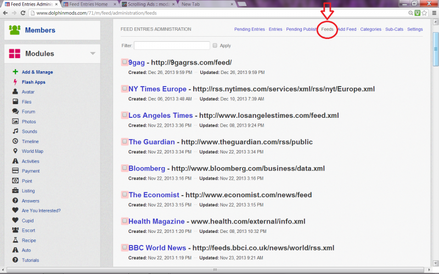Screen dimensions: 439x274
Task: Click the Photos picture icon
Action: tap(15, 121)
